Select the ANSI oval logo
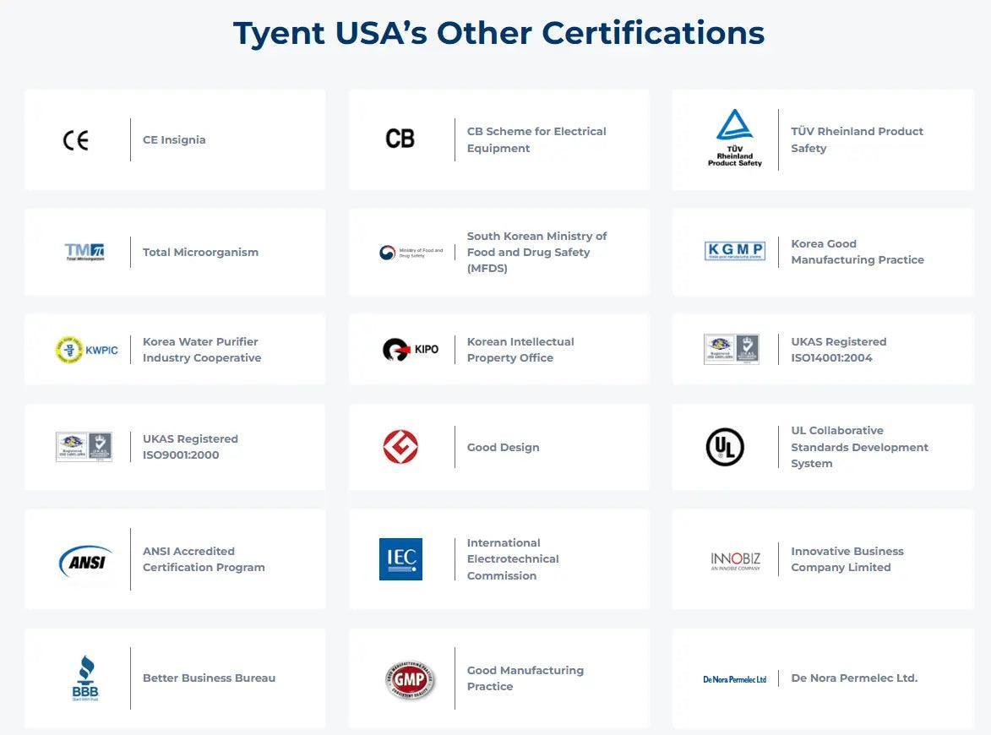The height and width of the screenshot is (735, 991). click(x=86, y=560)
